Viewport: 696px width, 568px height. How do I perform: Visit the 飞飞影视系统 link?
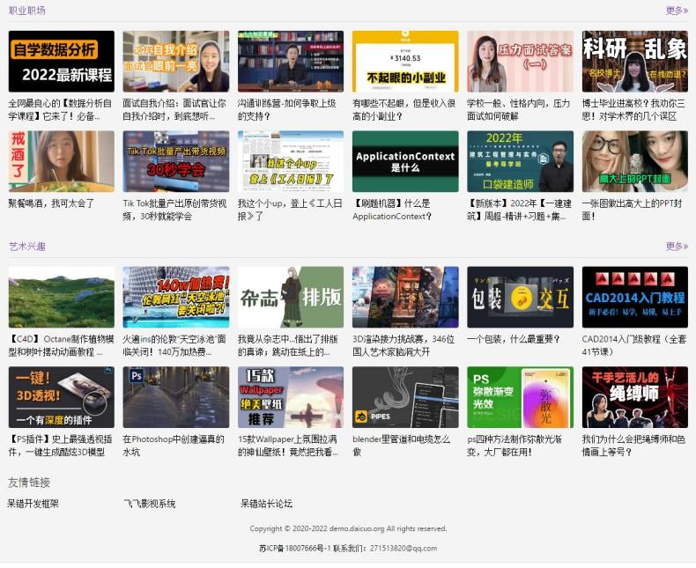150,504
